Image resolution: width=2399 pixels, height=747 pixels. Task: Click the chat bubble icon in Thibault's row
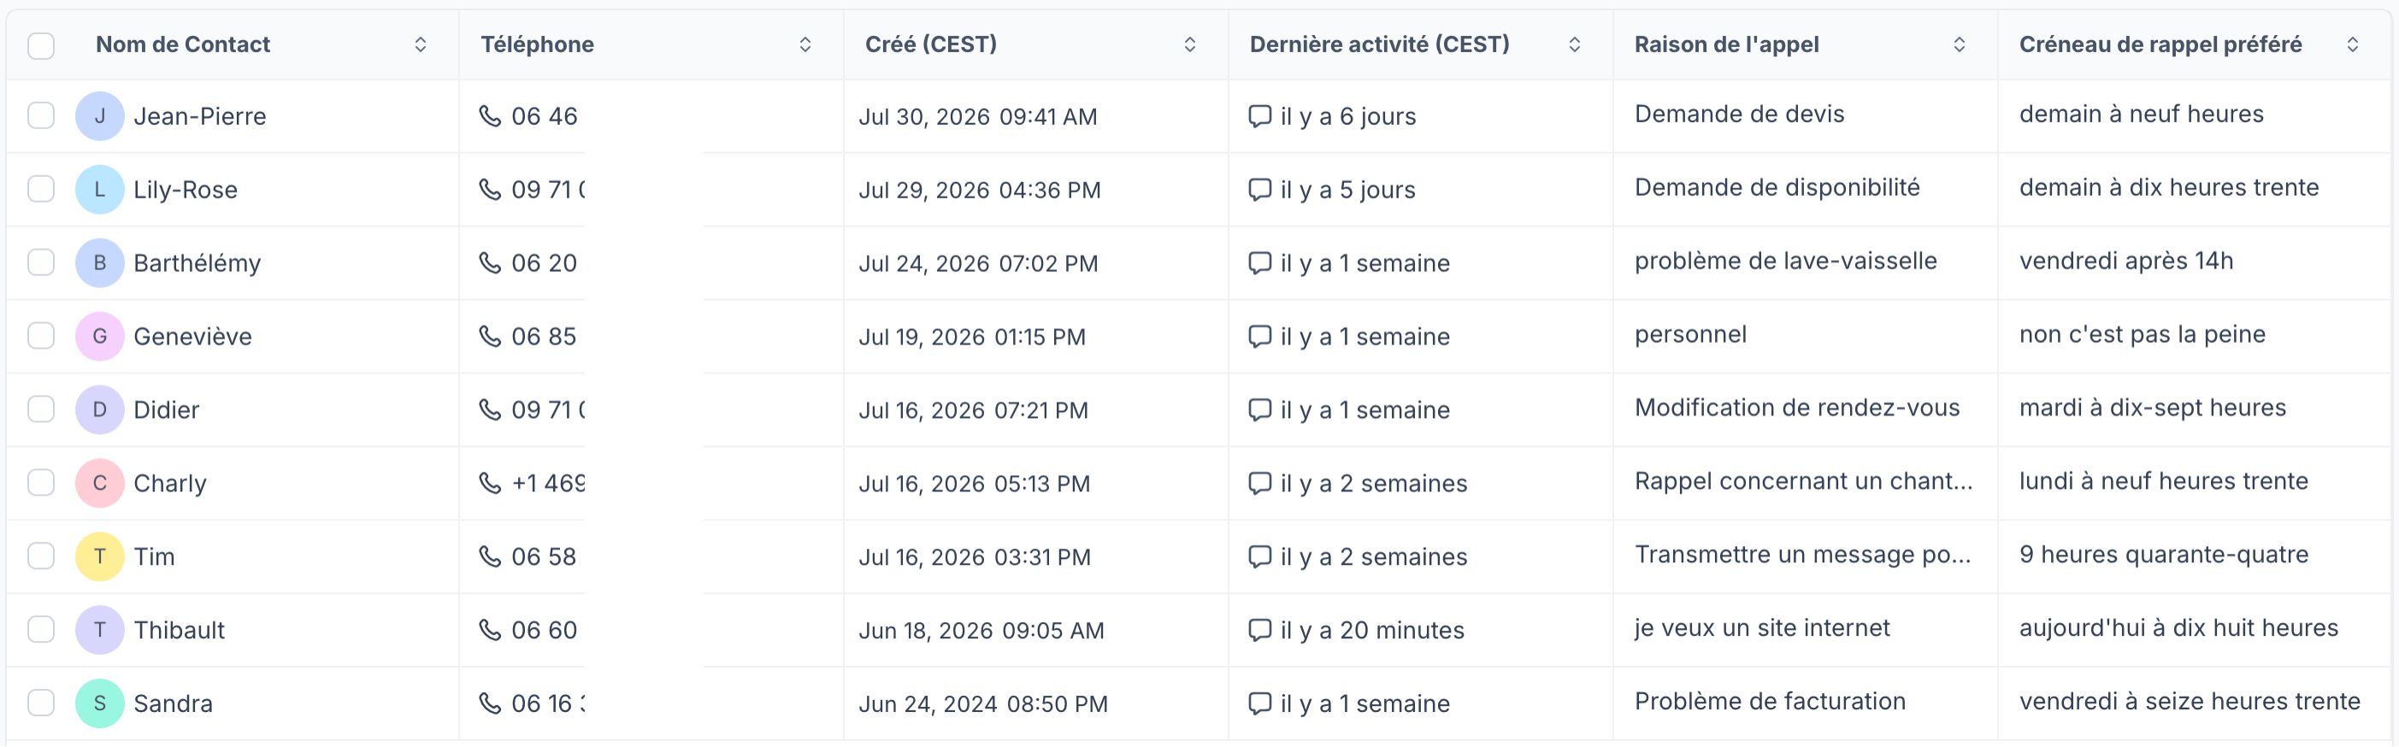tap(1259, 630)
